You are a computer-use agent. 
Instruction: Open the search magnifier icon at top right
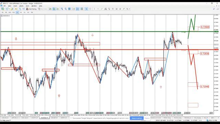pos(214,9)
